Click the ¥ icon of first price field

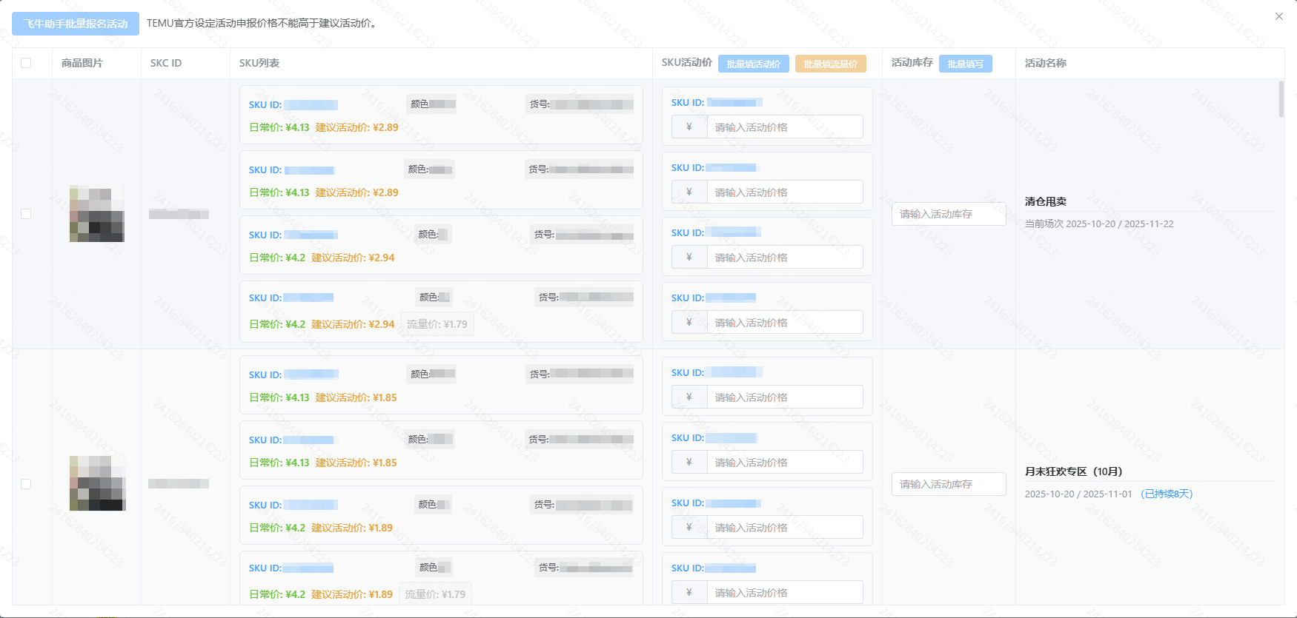coord(689,127)
